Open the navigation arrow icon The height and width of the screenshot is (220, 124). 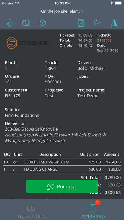[x=114, y=23]
